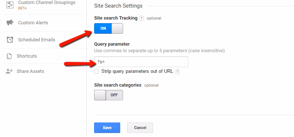Click the ON label of tracking switch

click(103, 29)
